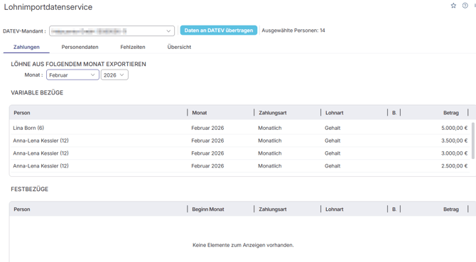Click Februar 2026 cell in Lina Born row
This screenshot has height=262, width=476.
[207, 128]
